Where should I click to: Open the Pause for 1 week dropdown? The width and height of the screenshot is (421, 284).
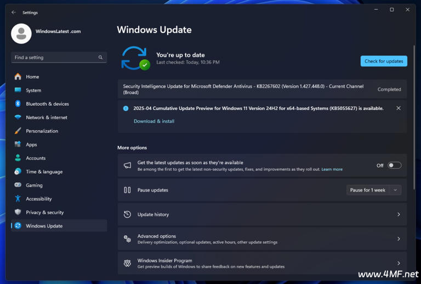point(374,190)
